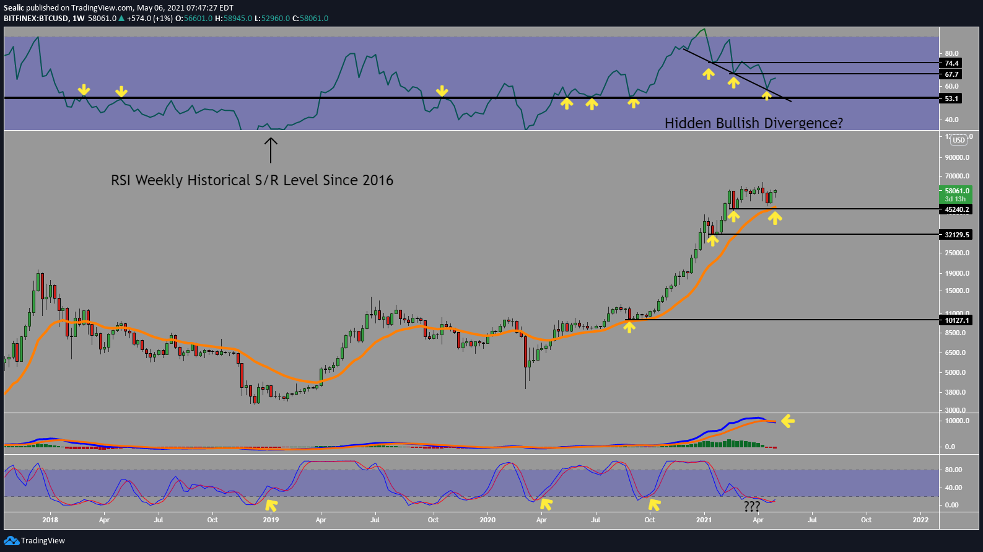Click the 2018 year on the time axis
The image size is (983, 552).
pos(50,520)
